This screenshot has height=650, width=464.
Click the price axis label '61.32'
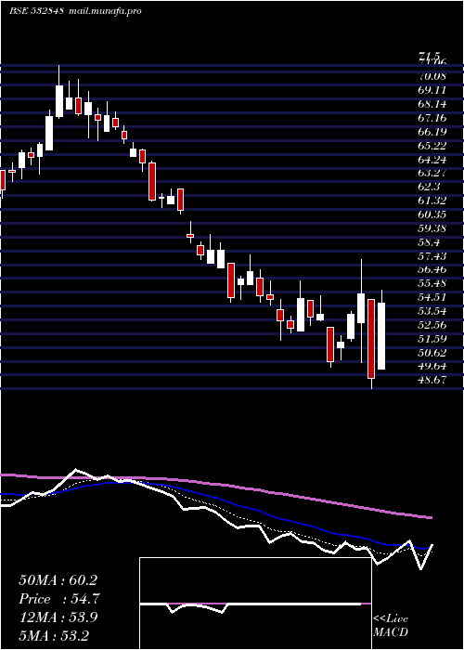(432, 201)
